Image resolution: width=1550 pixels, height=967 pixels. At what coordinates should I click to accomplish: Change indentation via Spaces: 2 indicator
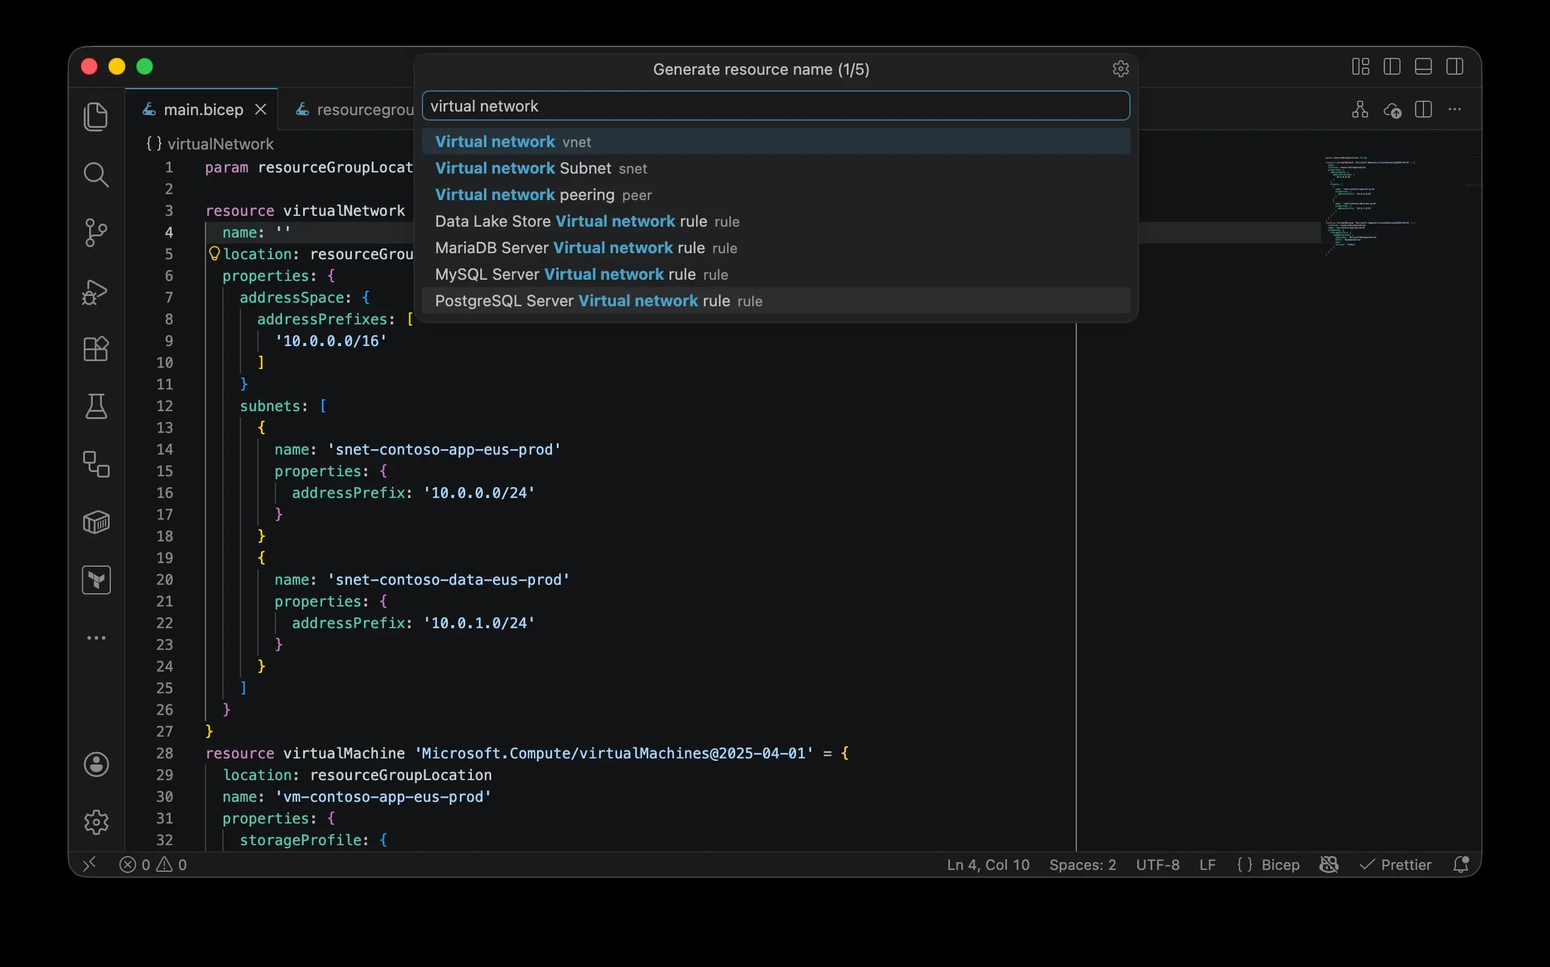(1082, 865)
